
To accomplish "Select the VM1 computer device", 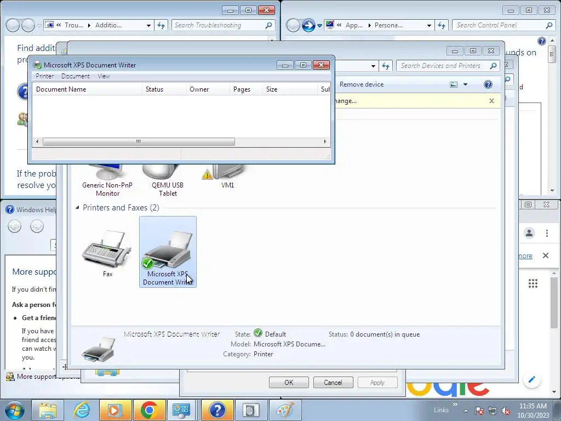I will 227,177.
